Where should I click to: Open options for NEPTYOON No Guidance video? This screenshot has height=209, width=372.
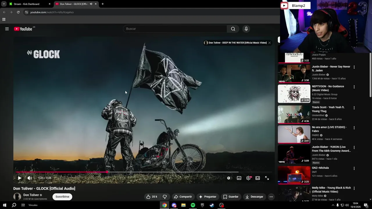point(354,87)
